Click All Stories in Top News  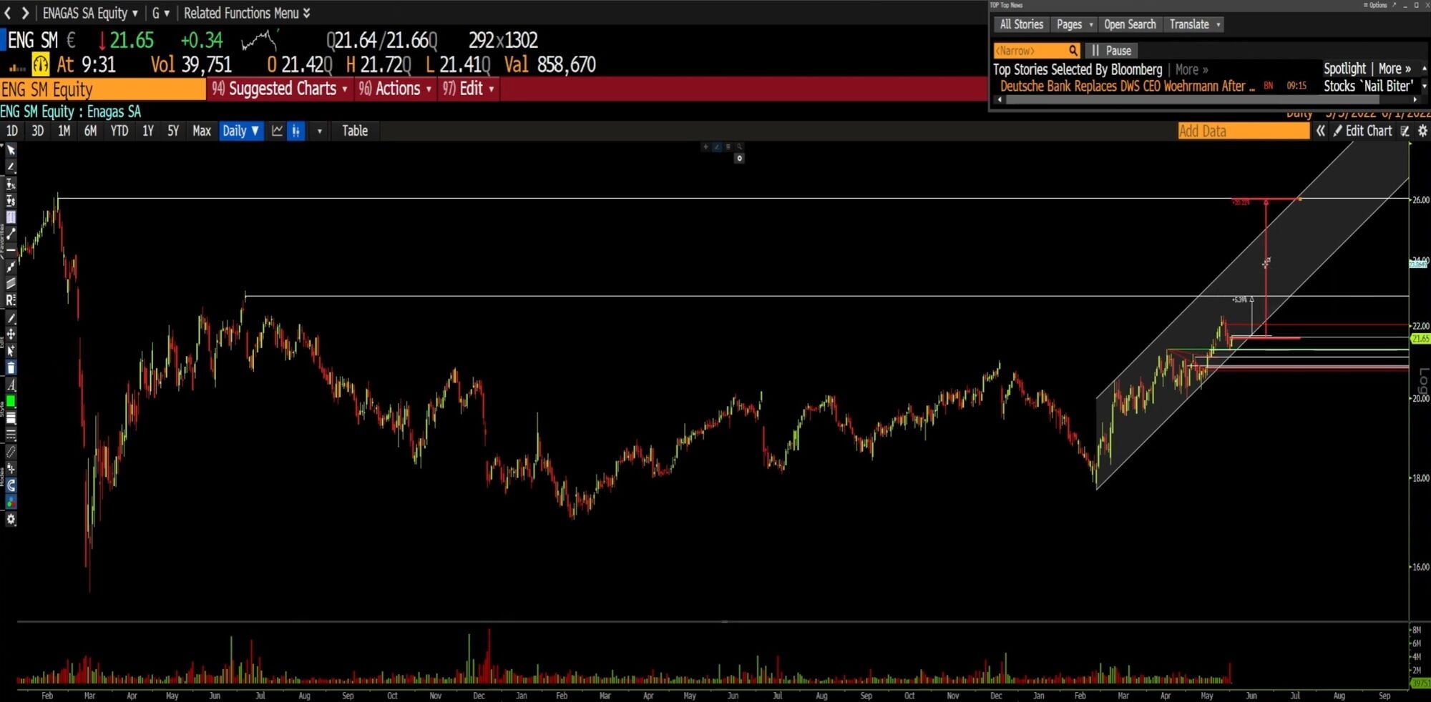pos(1021,24)
